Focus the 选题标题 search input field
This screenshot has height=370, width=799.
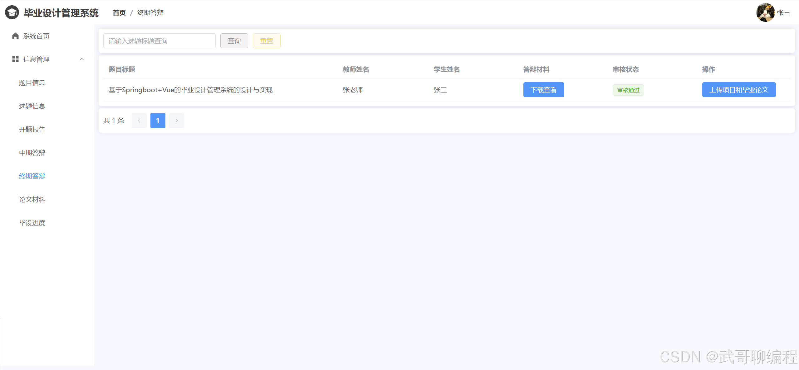click(159, 41)
